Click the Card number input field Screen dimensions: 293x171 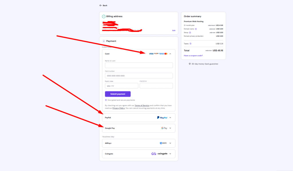click(139, 76)
